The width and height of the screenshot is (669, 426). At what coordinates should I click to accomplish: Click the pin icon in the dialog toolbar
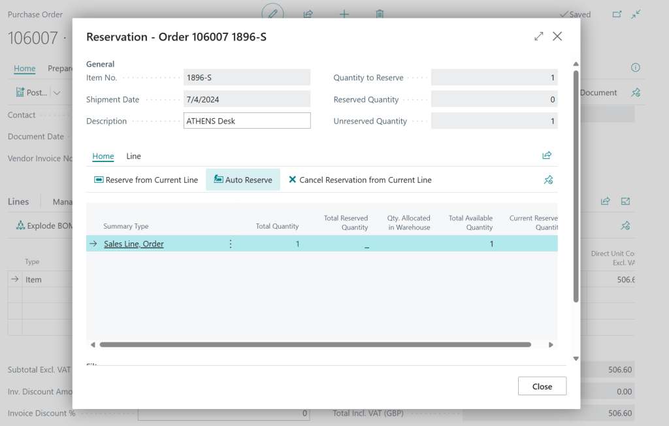point(548,180)
